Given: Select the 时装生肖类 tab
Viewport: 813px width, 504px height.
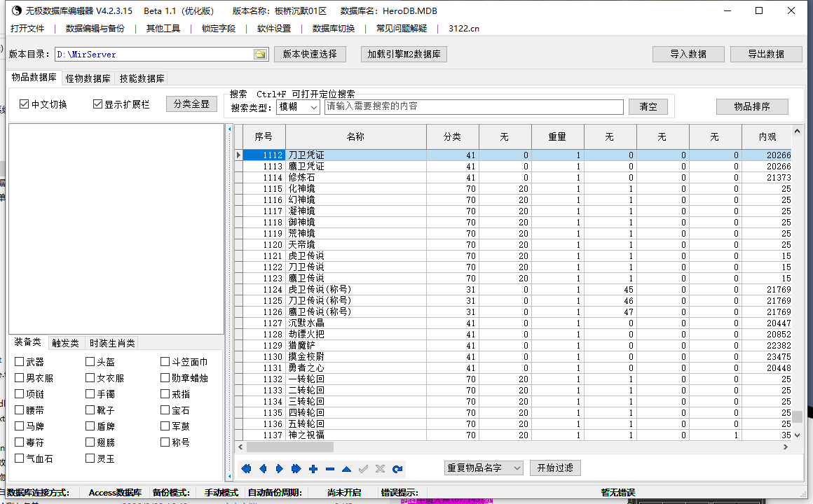Looking at the screenshot, I should (112, 343).
